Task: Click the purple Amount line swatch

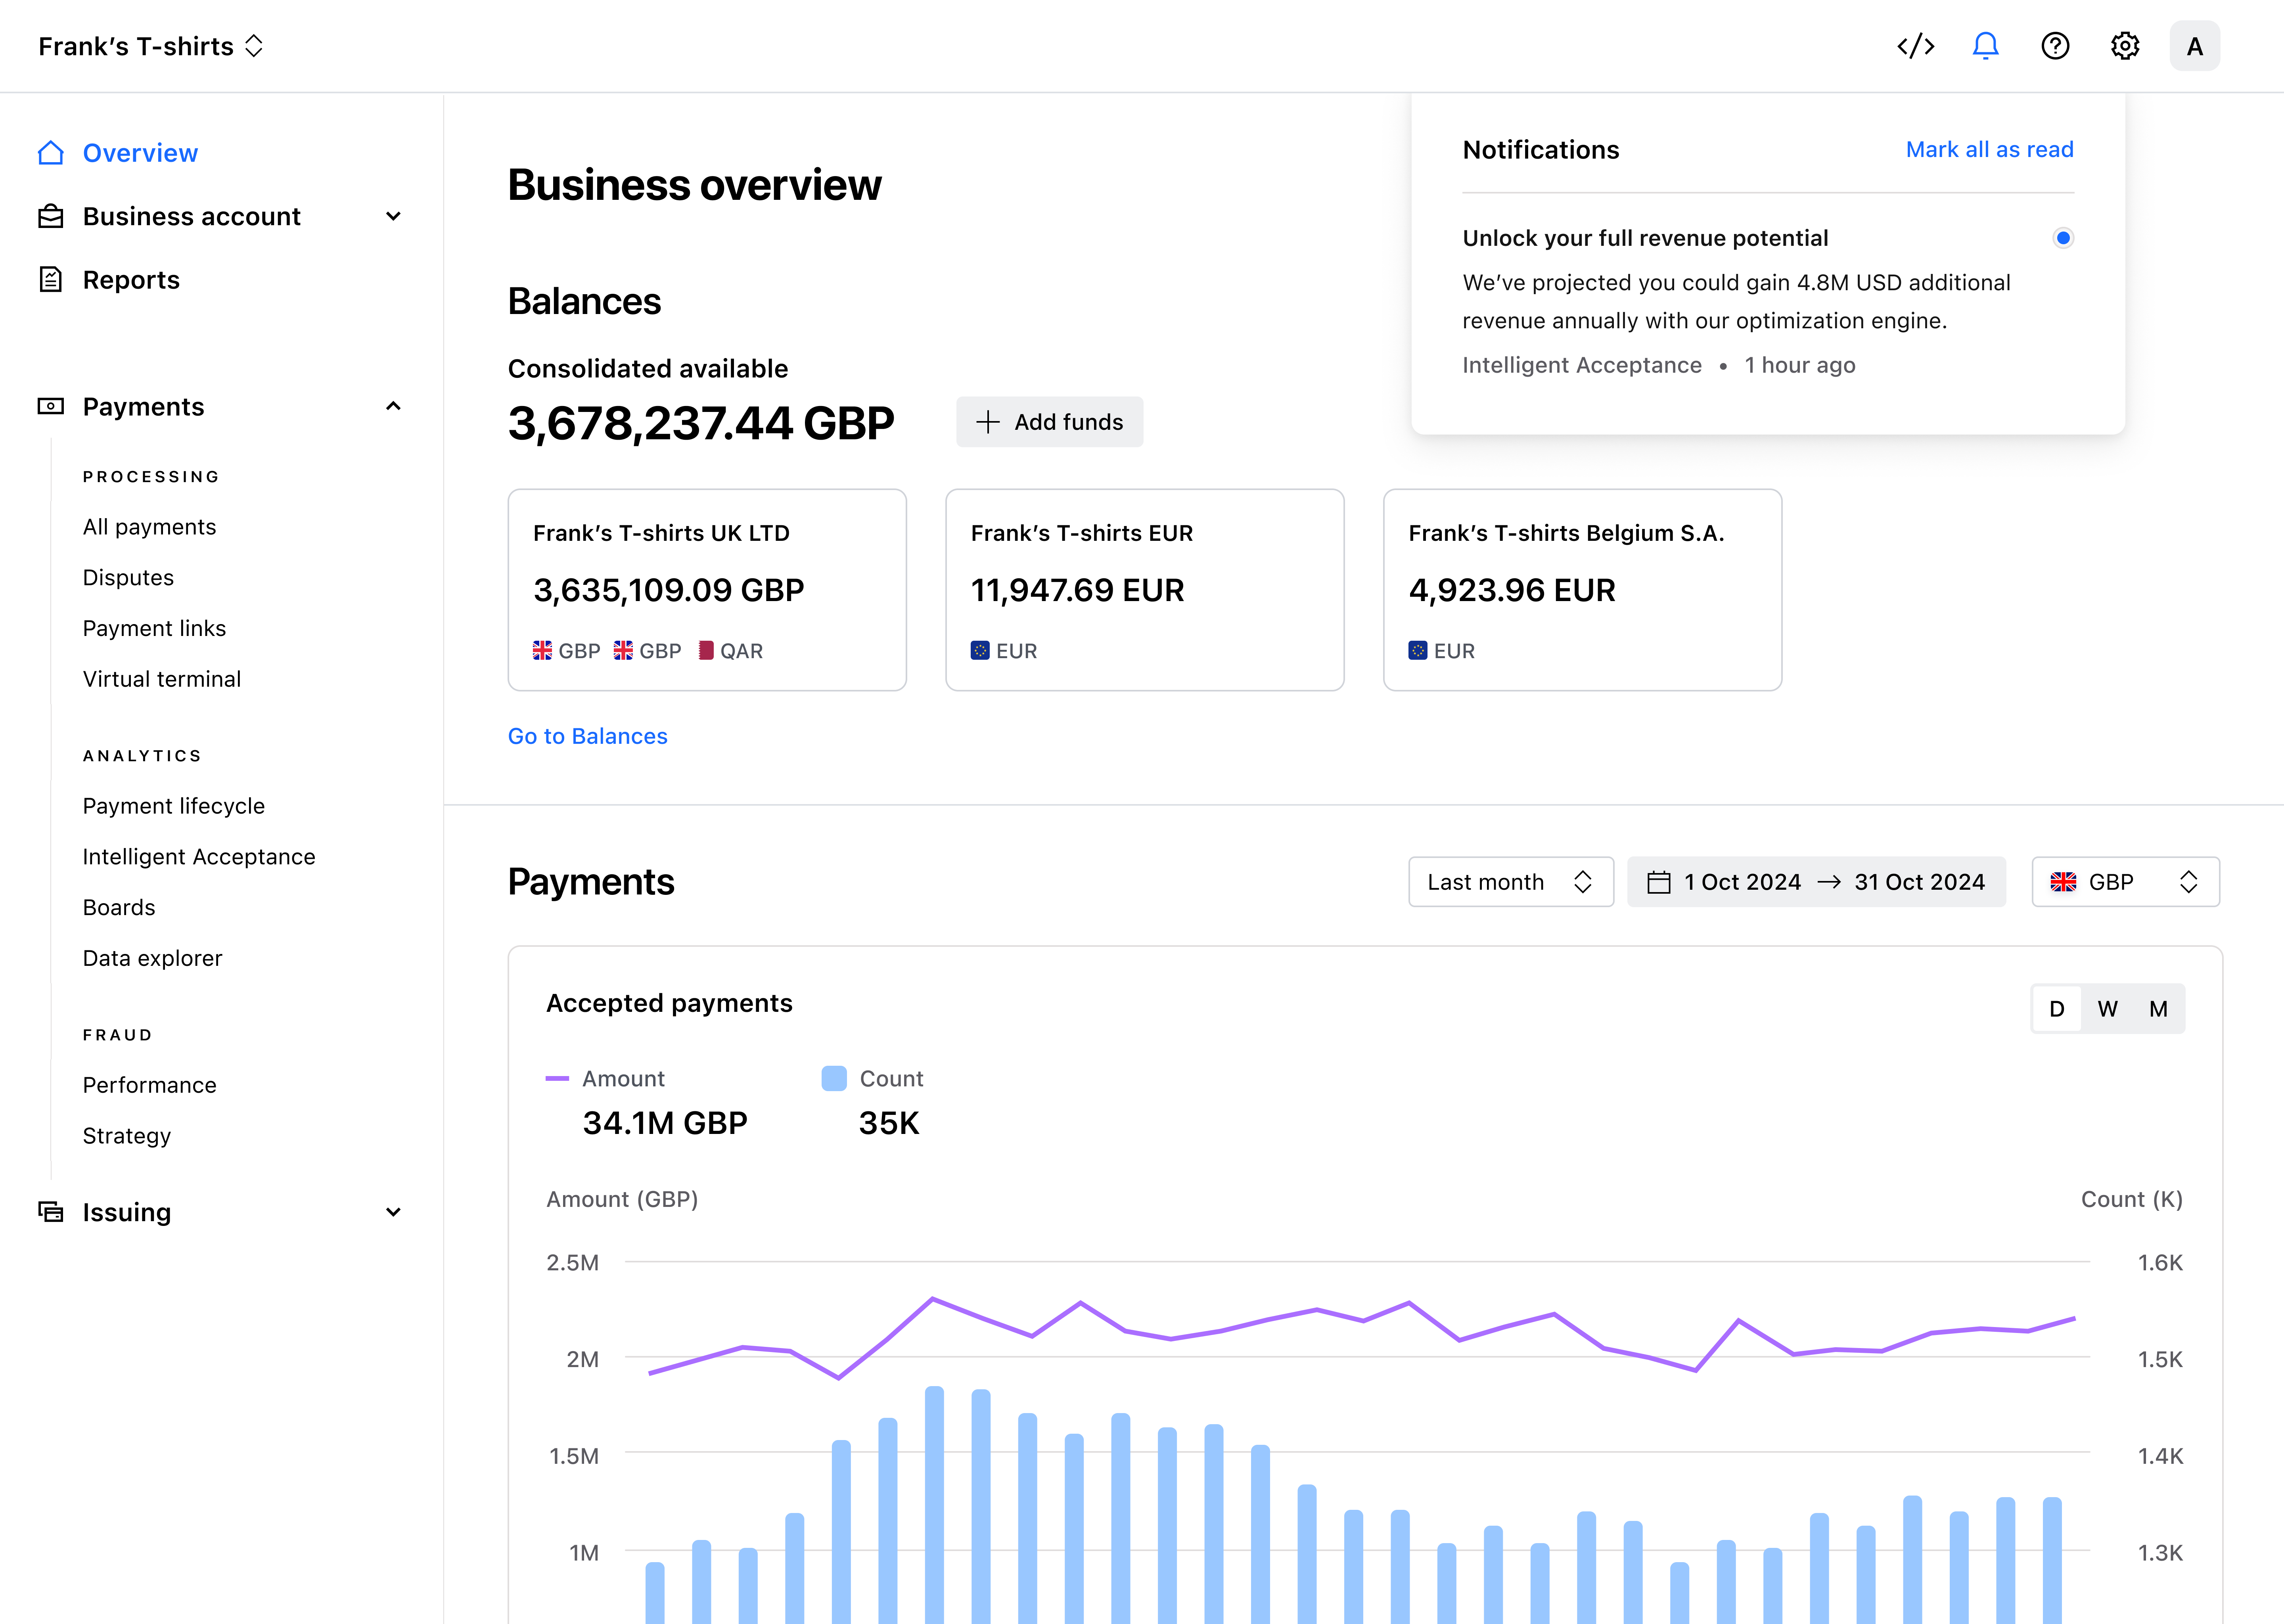Action: coord(557,1078)
